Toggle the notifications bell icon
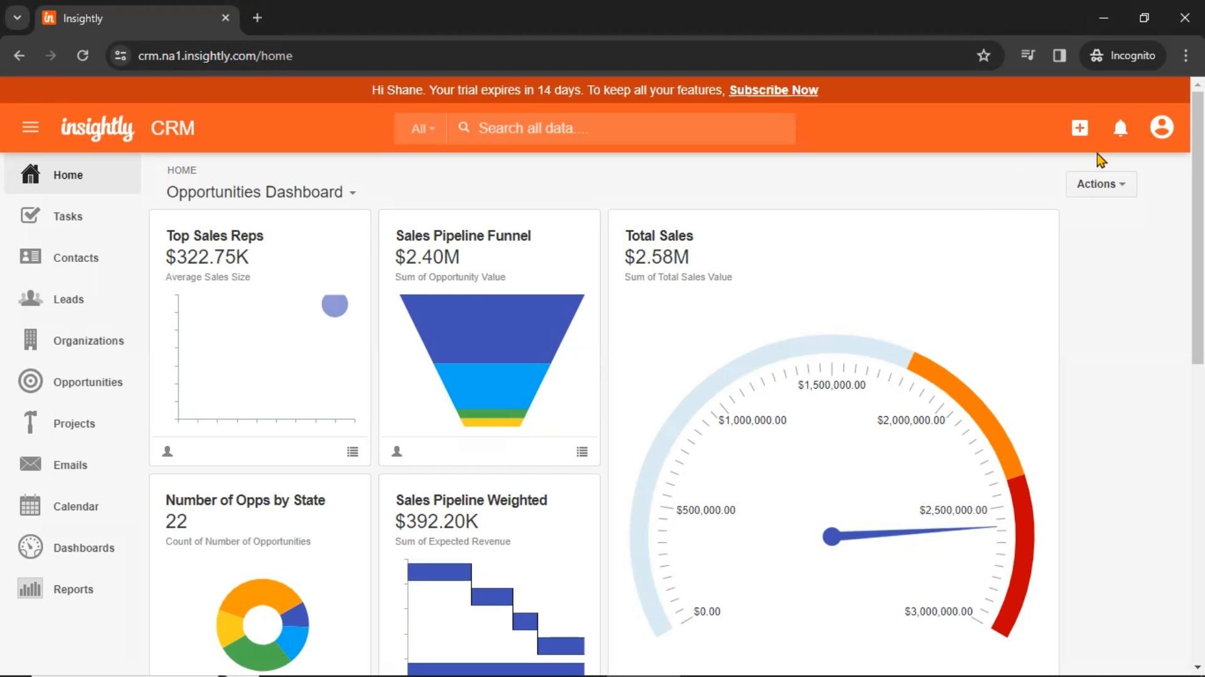1205x677 pixels. click(x=1119, y=127)
